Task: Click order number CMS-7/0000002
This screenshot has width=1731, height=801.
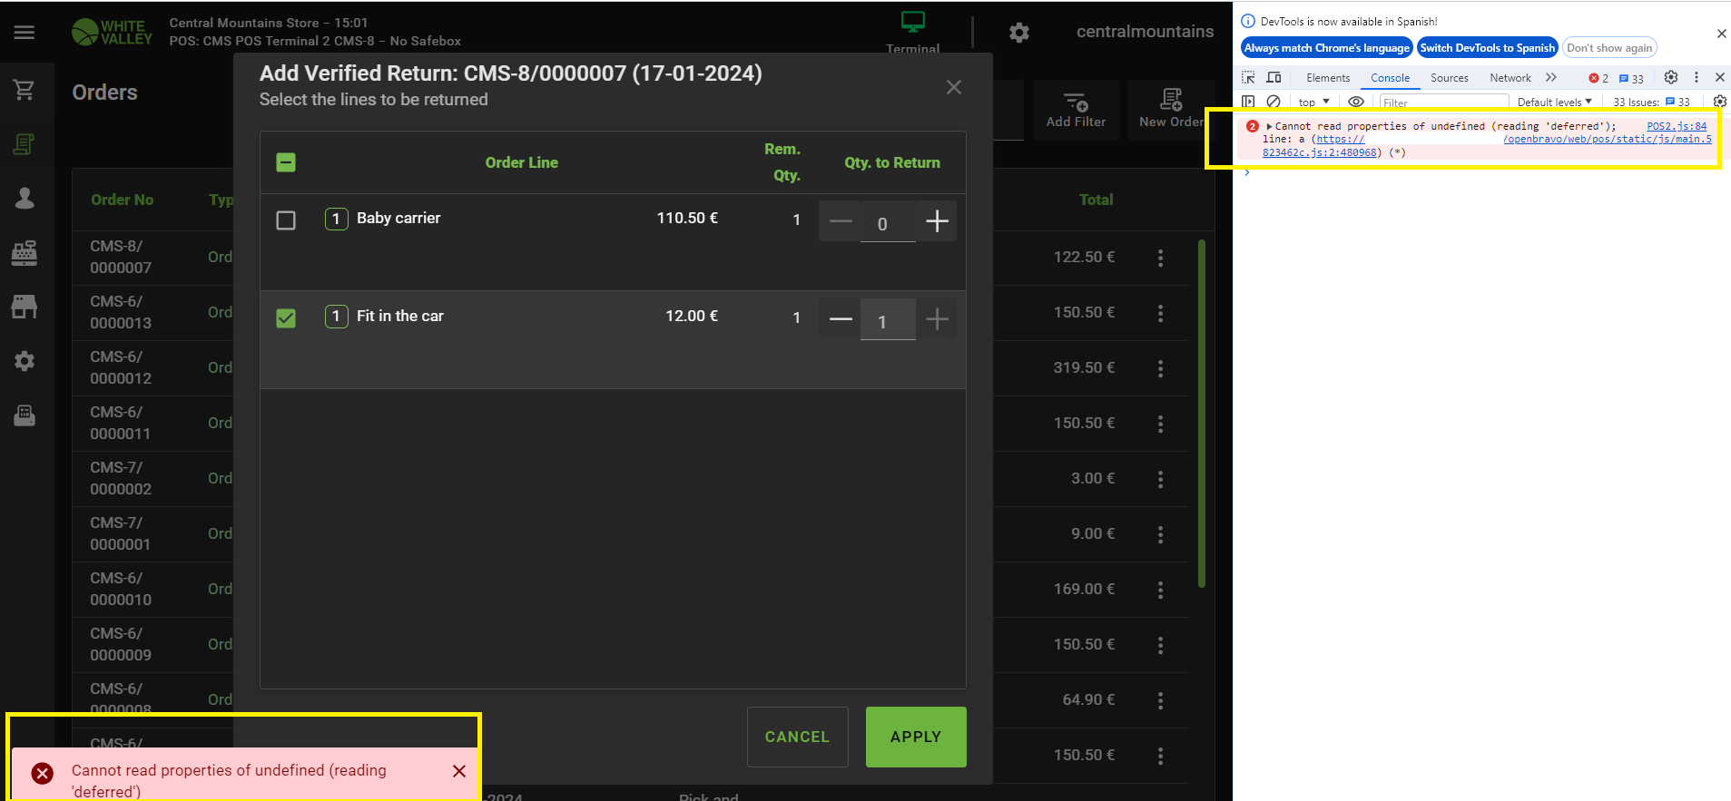Action: [121, 478]
